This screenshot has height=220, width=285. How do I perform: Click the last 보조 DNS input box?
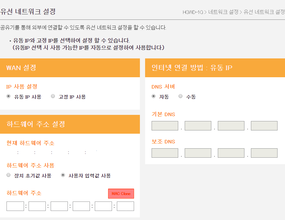pos(264,153)
